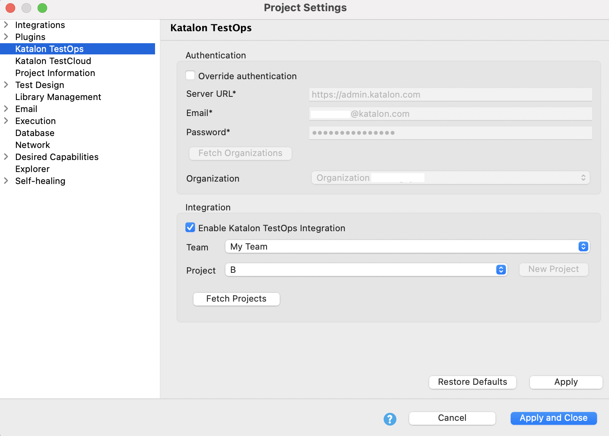Open the Organization dropdown
Image resolution: width=609 pixels, height=436 pixels.
[x=450, y=178]
